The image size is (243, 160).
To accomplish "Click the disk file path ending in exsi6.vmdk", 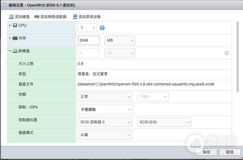I will (146, 84).
